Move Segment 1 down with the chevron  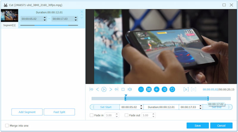pos(82,18)
